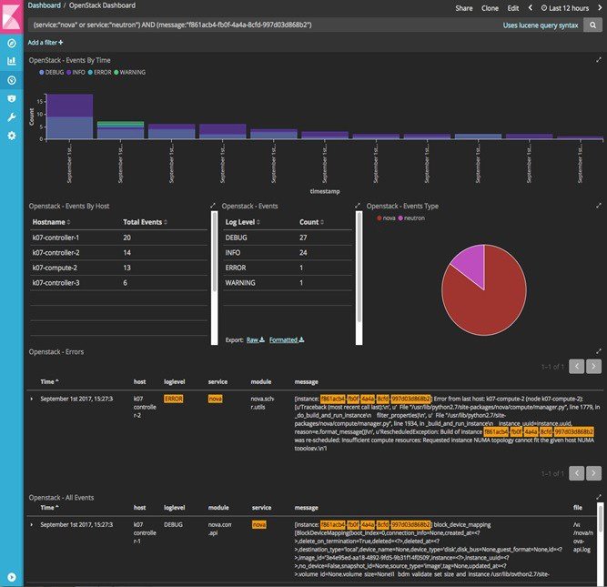
Task: Click the search magnifier button
Action: point(592,25)
